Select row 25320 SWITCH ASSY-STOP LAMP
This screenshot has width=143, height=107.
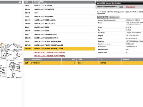59,17
